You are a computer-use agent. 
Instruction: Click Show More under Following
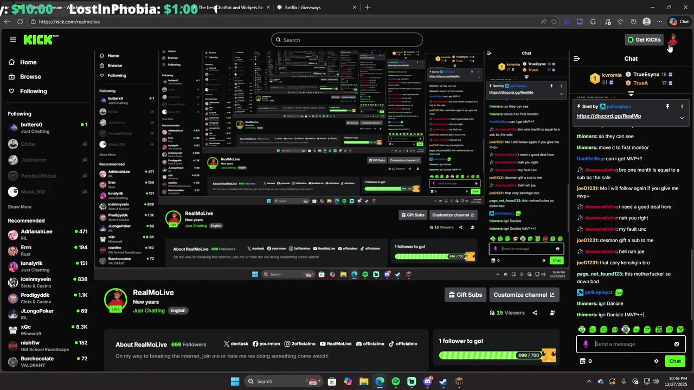(x=20, y=207)
